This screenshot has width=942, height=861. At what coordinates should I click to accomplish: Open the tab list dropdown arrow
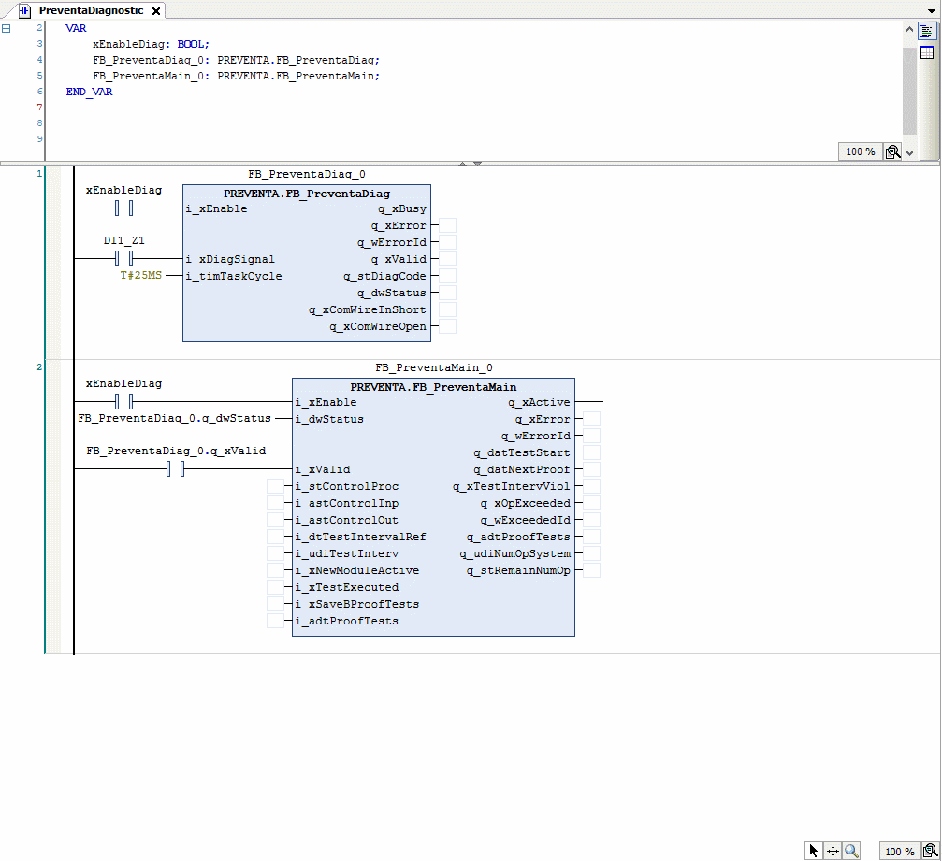click(x=932, y=10)
